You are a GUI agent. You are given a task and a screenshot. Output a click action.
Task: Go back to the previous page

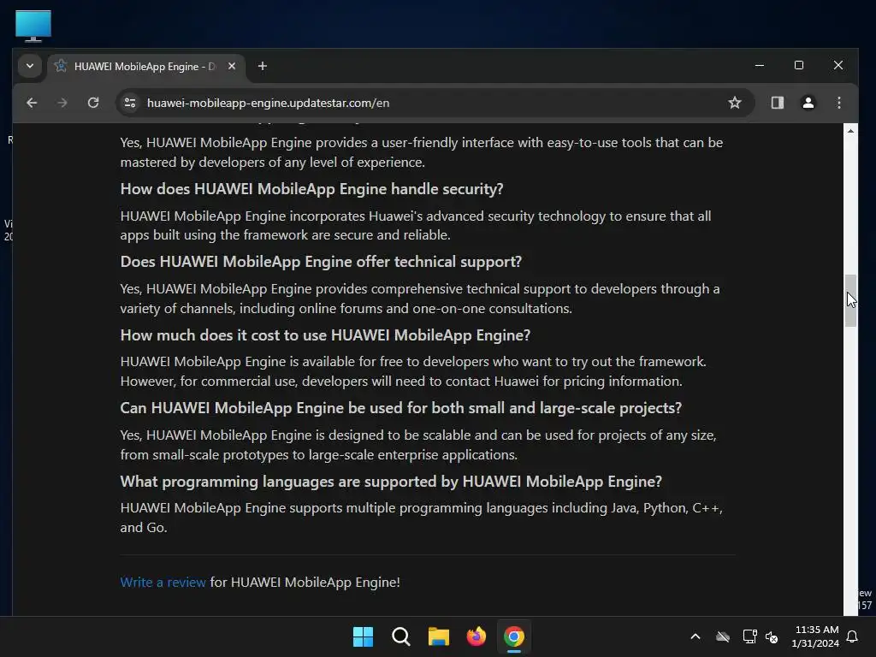point(32,103)
